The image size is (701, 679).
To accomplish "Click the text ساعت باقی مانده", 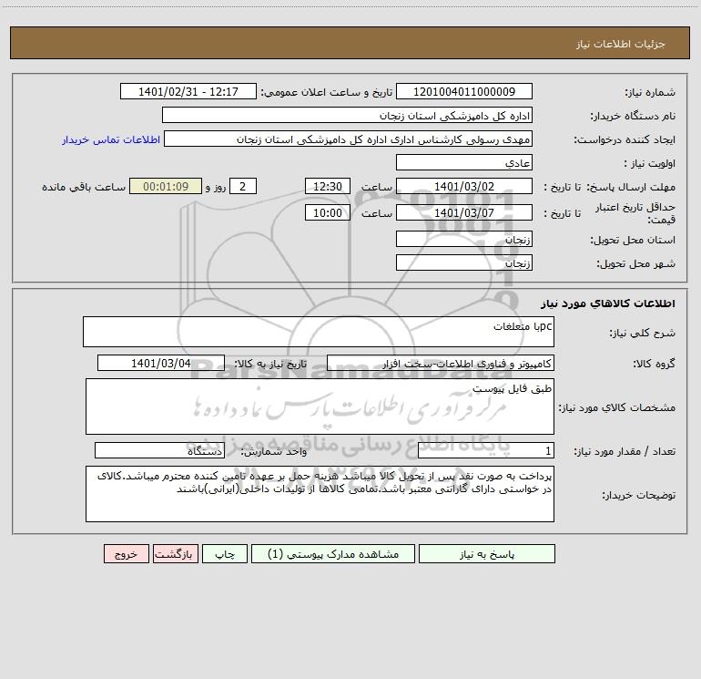I will point(84,187).
